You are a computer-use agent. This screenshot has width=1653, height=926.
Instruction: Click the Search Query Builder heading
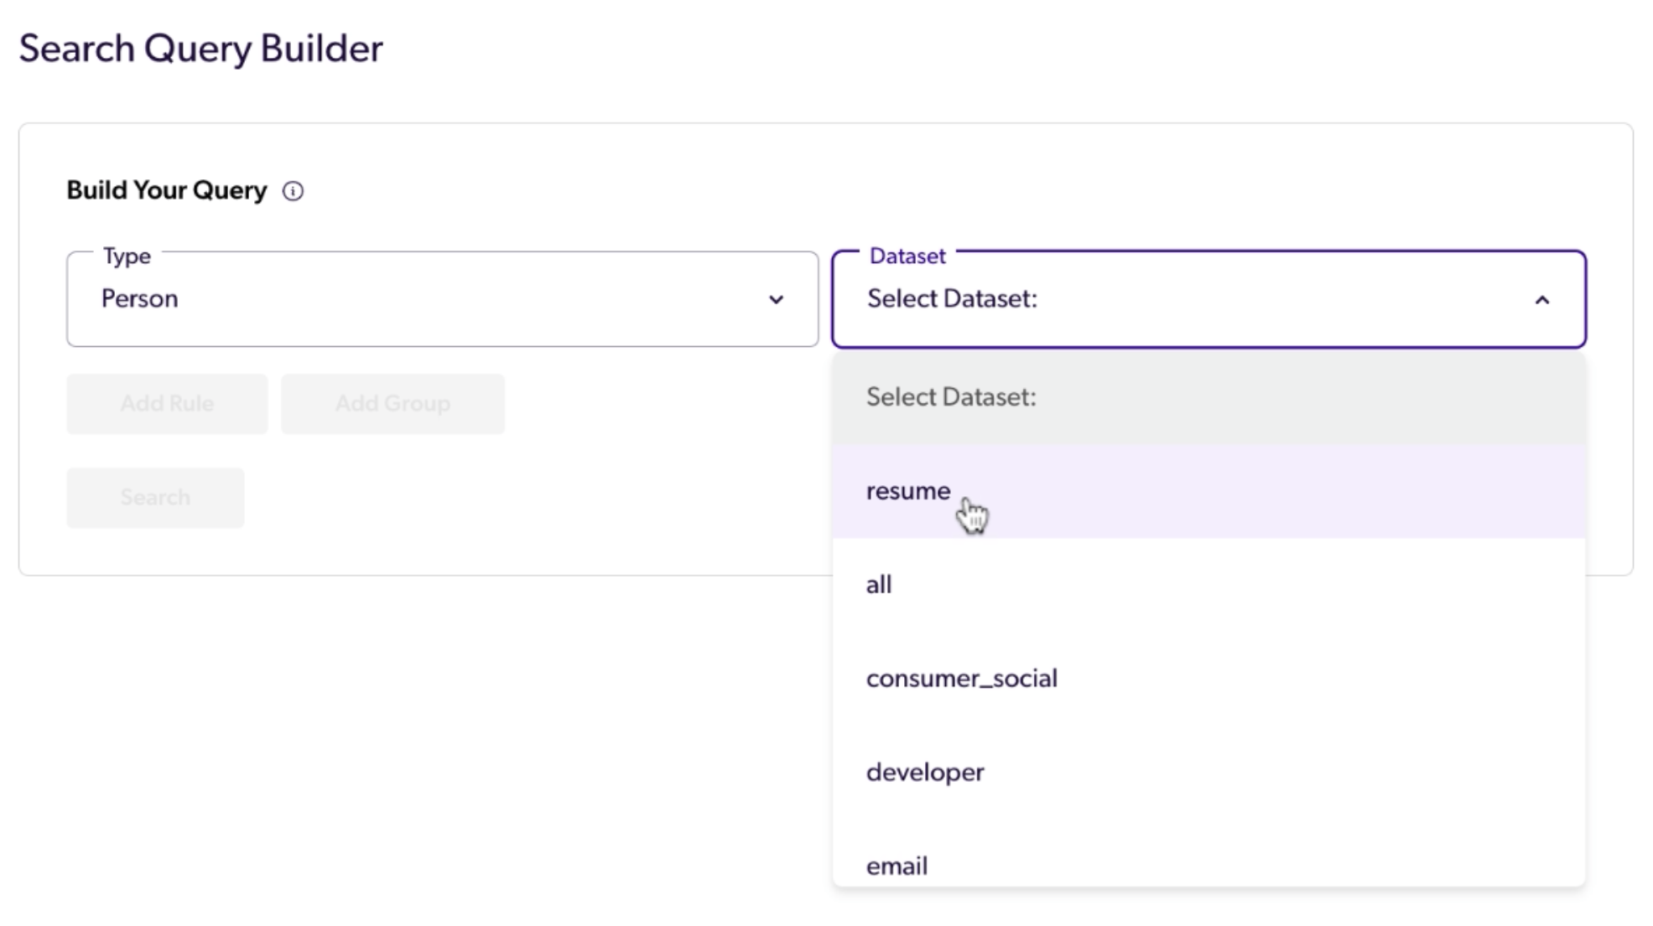tap(201, 49)
